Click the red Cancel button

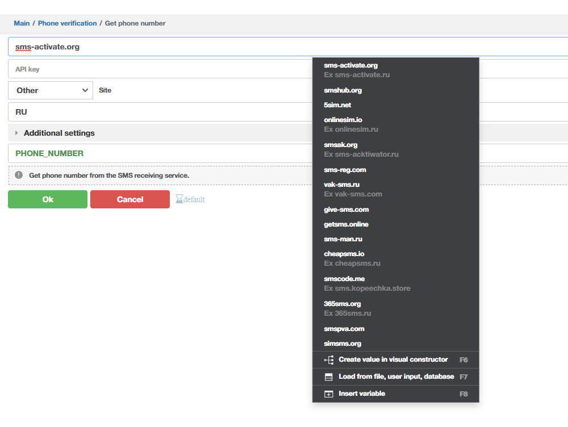[x=130, y=199]
